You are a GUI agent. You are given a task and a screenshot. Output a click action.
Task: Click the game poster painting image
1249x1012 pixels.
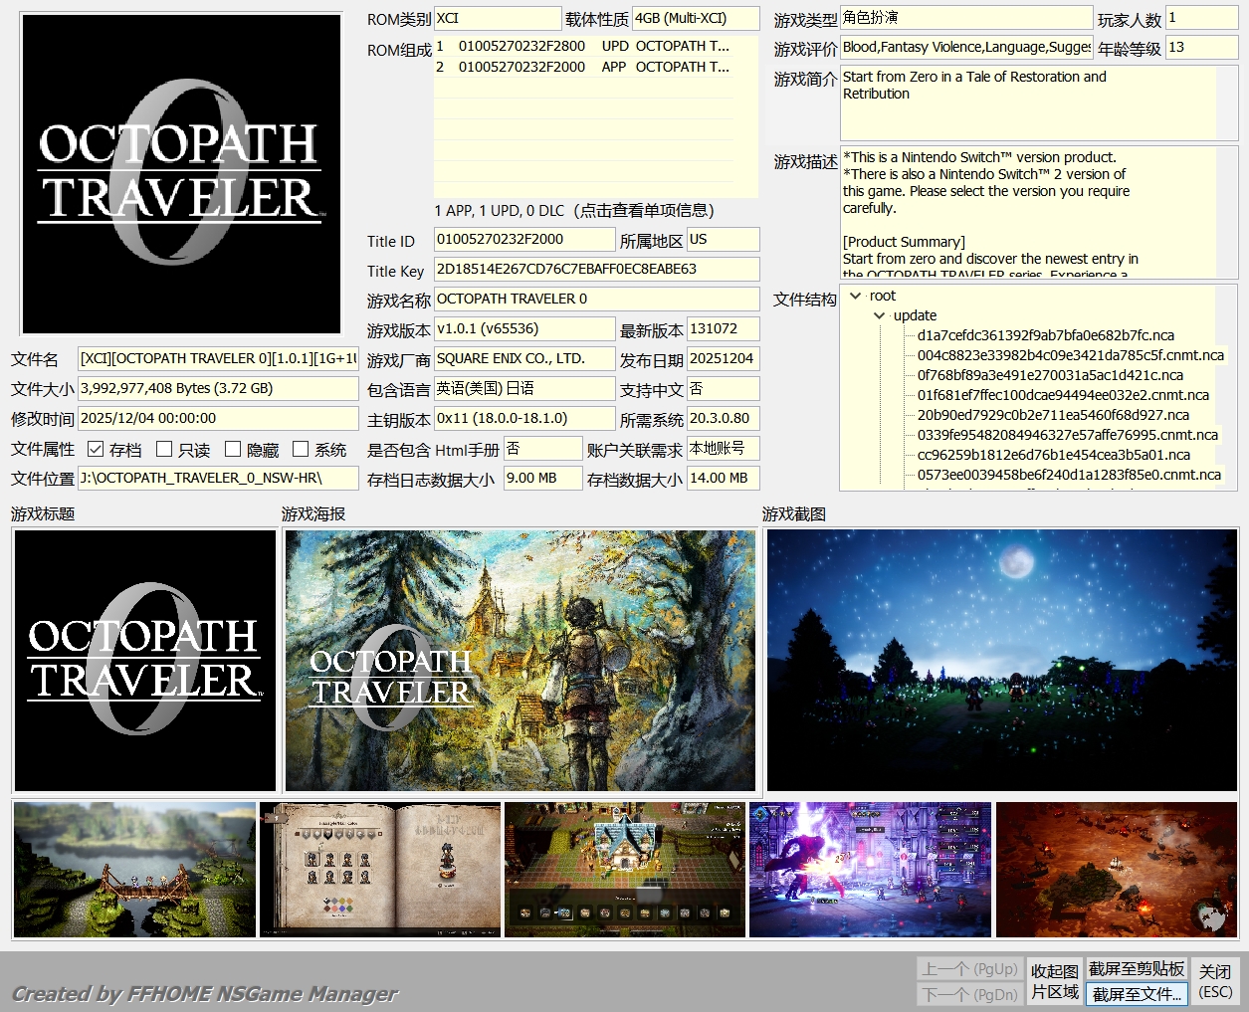tap(520, 660)
